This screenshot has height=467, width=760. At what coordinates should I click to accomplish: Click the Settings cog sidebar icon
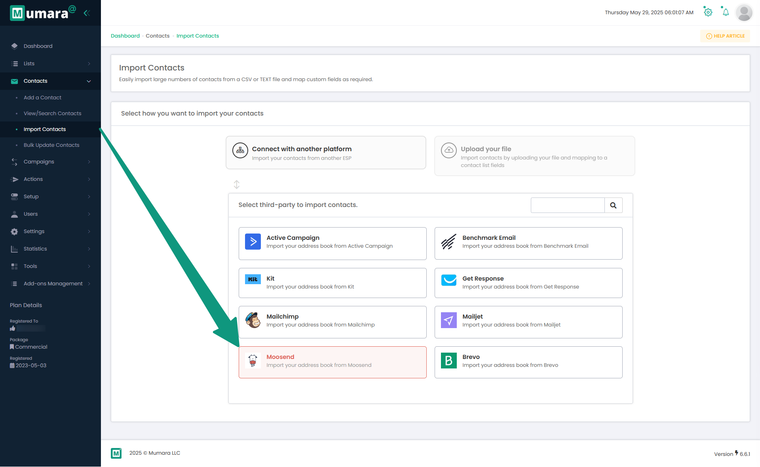click(14, 232)
